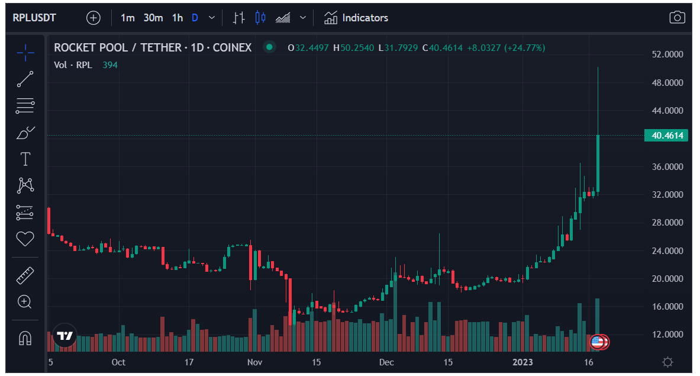Click the Dec date axis label
700x376 pixels.
pyautogui.click(x=386, y=362)
